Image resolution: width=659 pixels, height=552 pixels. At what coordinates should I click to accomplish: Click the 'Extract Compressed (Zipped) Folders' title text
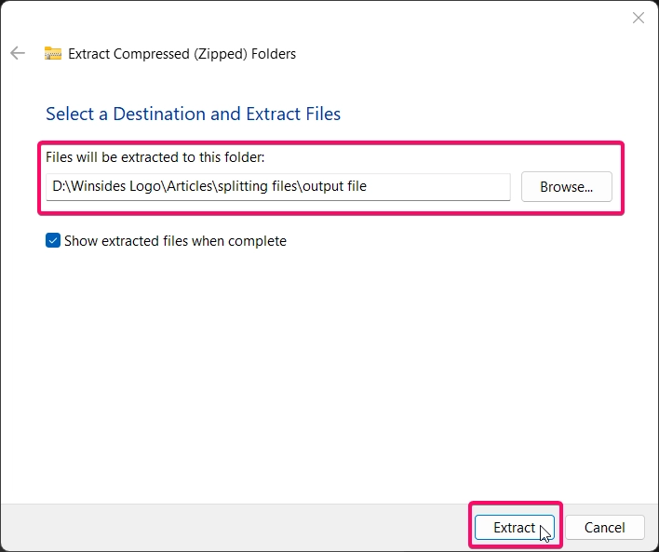[182, 54]
